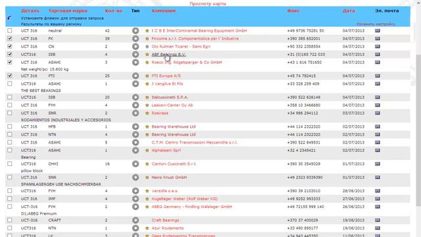Uncheck the UCT 316 ASAHI Roeco checkbox
Viewport: 421px width, 237px height.
click(10, 63)
